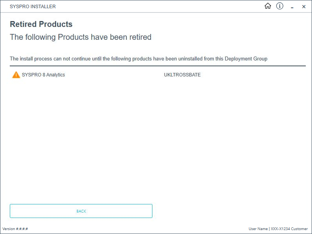Click the SYSPRO INSTALLER window title
Image resolution: width=312 pixels, height=234 pixels.
tap(33, 7)
